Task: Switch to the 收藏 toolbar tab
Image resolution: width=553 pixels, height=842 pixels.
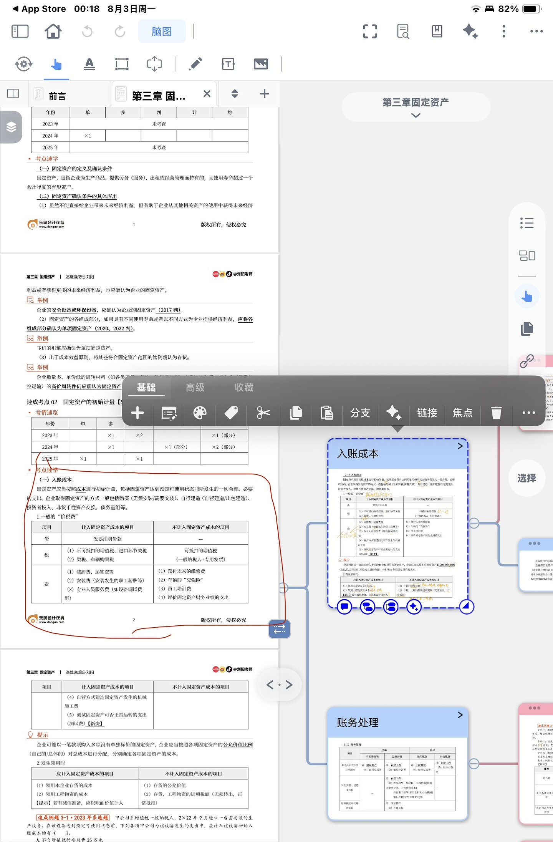Action: tap(244, 387)
